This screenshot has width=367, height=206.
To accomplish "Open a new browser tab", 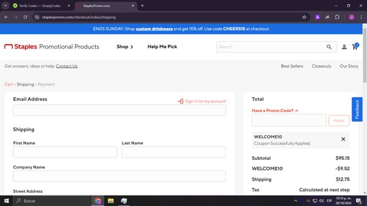I will (142, 6).
